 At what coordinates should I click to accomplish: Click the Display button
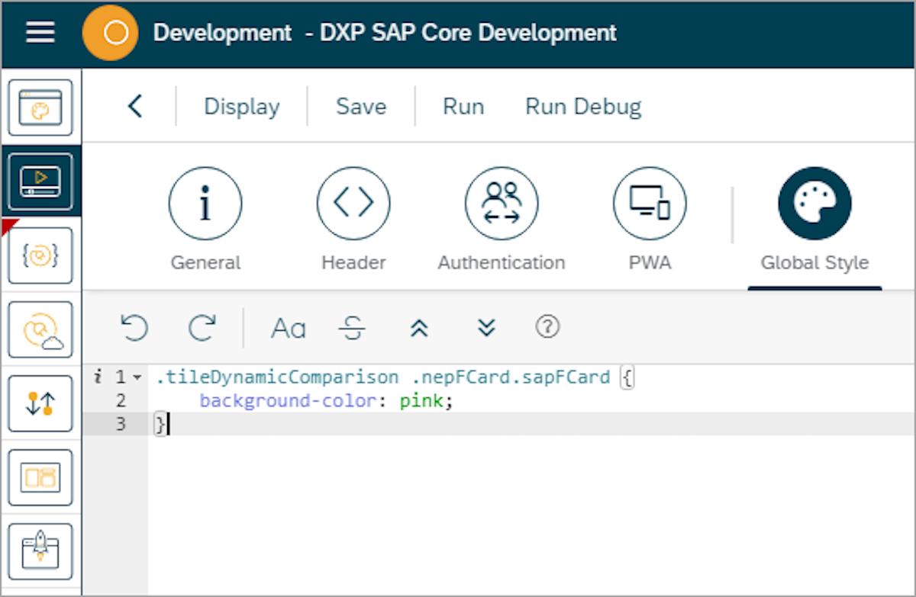[x=242, y=107]
